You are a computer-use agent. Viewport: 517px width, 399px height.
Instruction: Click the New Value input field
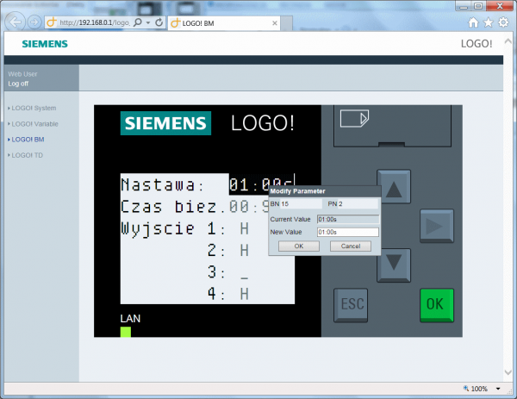pos(348,232)
